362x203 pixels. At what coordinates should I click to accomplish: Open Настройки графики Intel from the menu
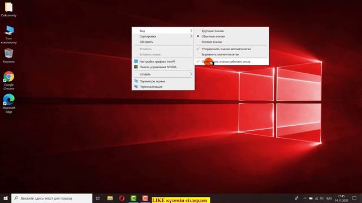(163, 61)
